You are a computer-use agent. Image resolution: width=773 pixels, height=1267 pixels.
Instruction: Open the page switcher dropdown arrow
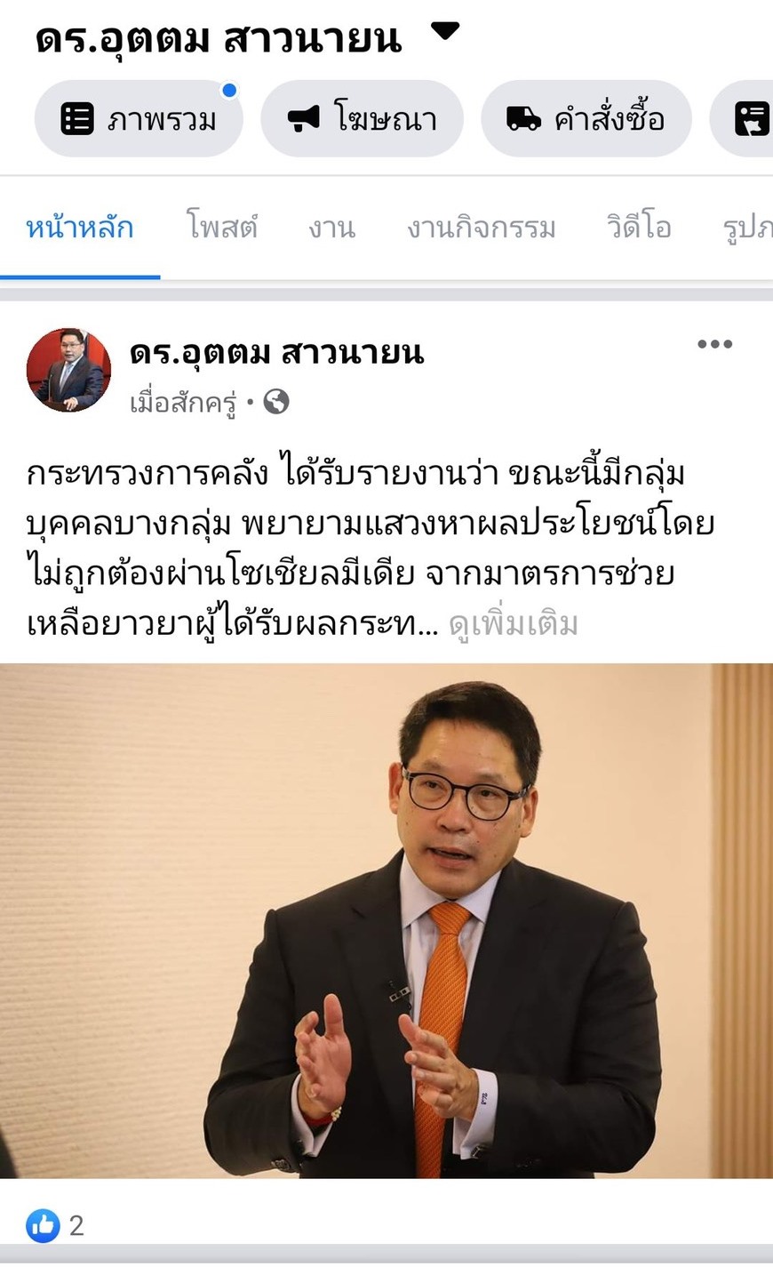(x=445, y=32)
